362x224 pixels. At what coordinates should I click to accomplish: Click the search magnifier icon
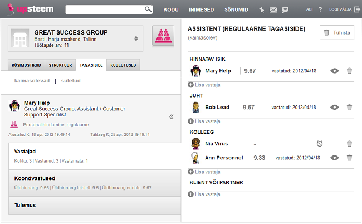pyautogui.click(x=148, y=9)
